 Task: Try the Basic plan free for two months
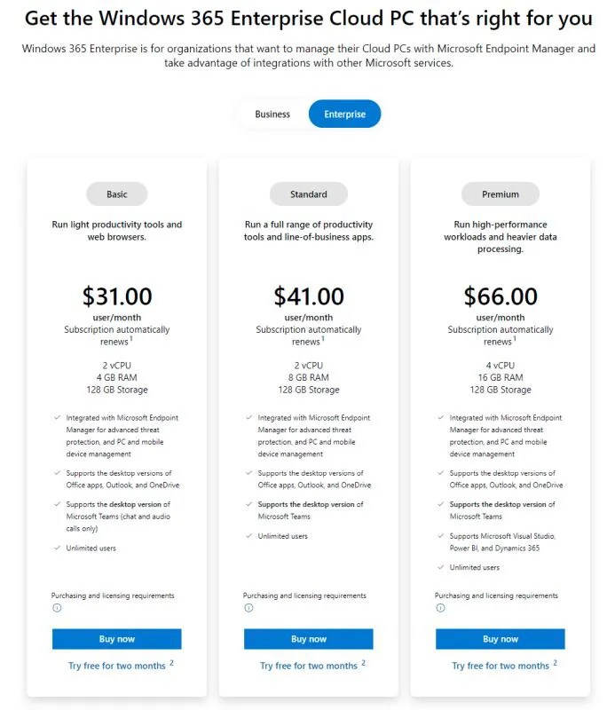(116, 666)
